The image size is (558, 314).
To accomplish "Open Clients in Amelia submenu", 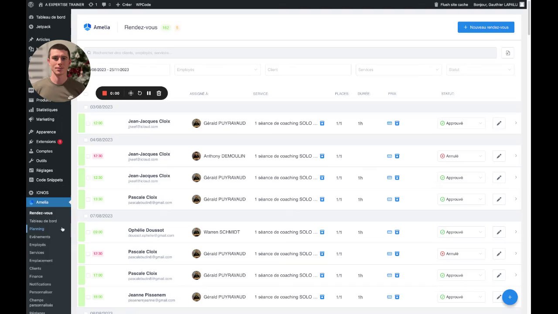I will coord(35,269).
